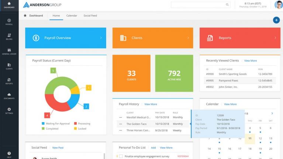Click the Locked legend swatch

tap(75, 128)
